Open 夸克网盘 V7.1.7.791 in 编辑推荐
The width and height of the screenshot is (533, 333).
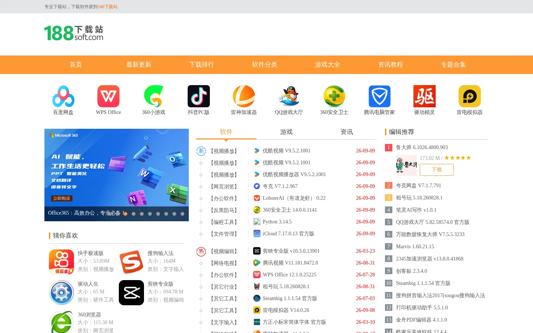pyautogui.click(x=419, y=185)
